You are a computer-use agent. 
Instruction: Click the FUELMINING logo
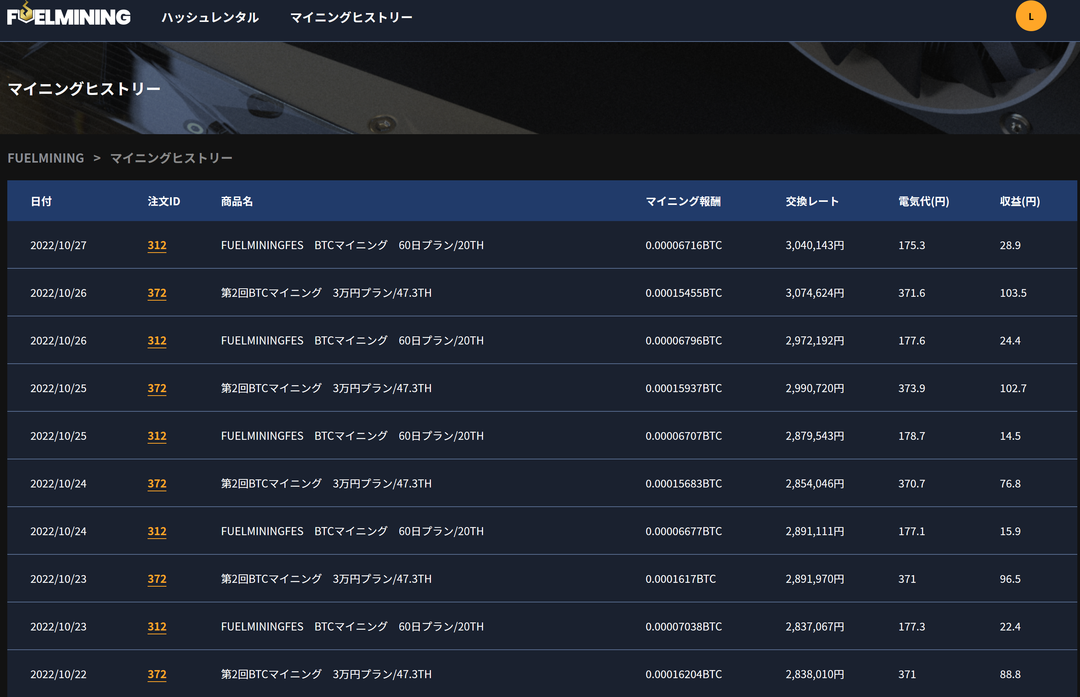[x=69, y=16]
